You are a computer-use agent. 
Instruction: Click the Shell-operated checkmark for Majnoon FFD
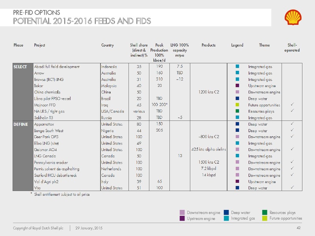coord(292,104)
